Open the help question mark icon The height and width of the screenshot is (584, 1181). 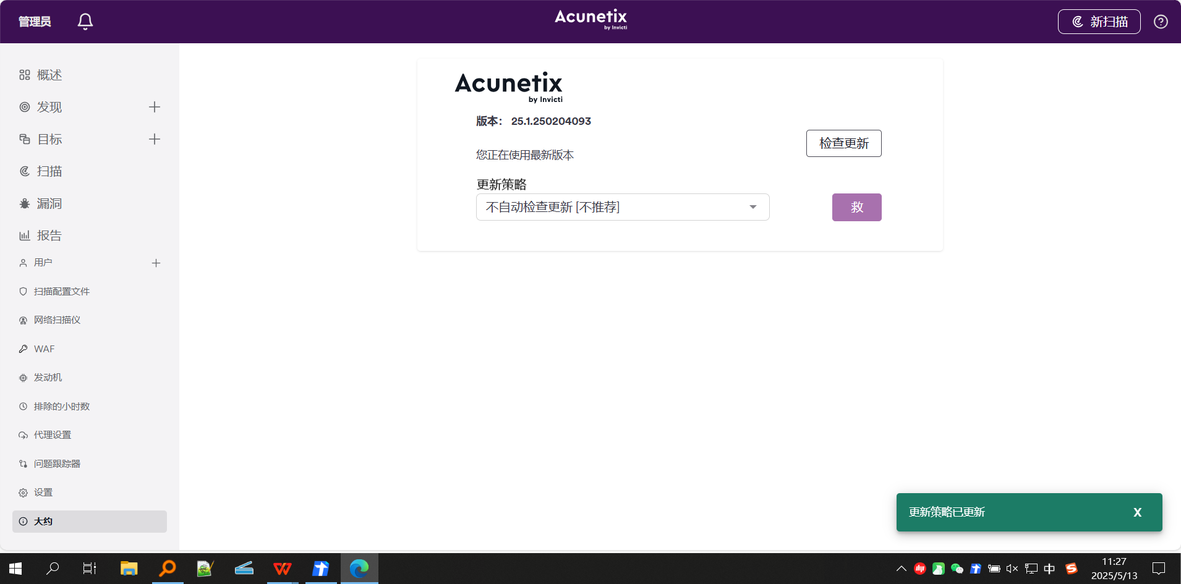pyautogui.click(x=1161, y=22)
